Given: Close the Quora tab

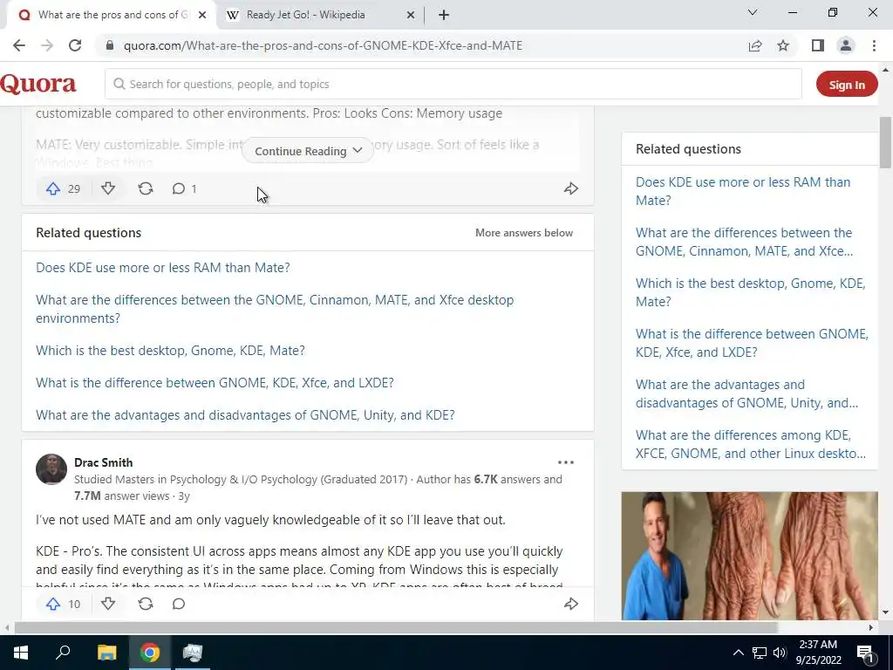Looking at the screenshot, I should [x=202, y=16].
